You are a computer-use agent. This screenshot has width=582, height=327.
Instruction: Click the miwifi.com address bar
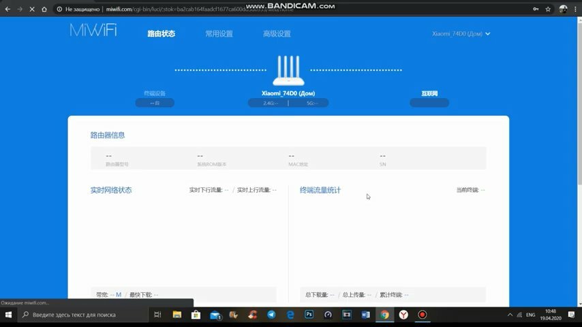coord(290,10)
